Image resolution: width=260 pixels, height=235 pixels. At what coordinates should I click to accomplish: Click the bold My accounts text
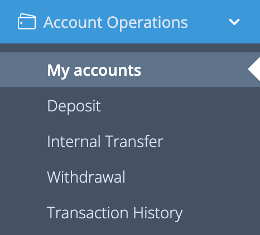94,71
